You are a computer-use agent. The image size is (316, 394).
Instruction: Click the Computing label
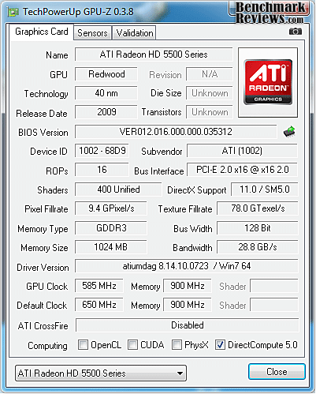(x=47, y=346)
